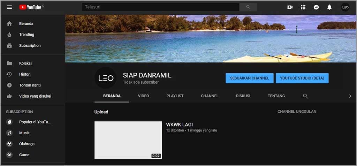
Task: Click the WKWK LAGI video thumbnail
Action: pyautogui.click(x=128, y=140)
